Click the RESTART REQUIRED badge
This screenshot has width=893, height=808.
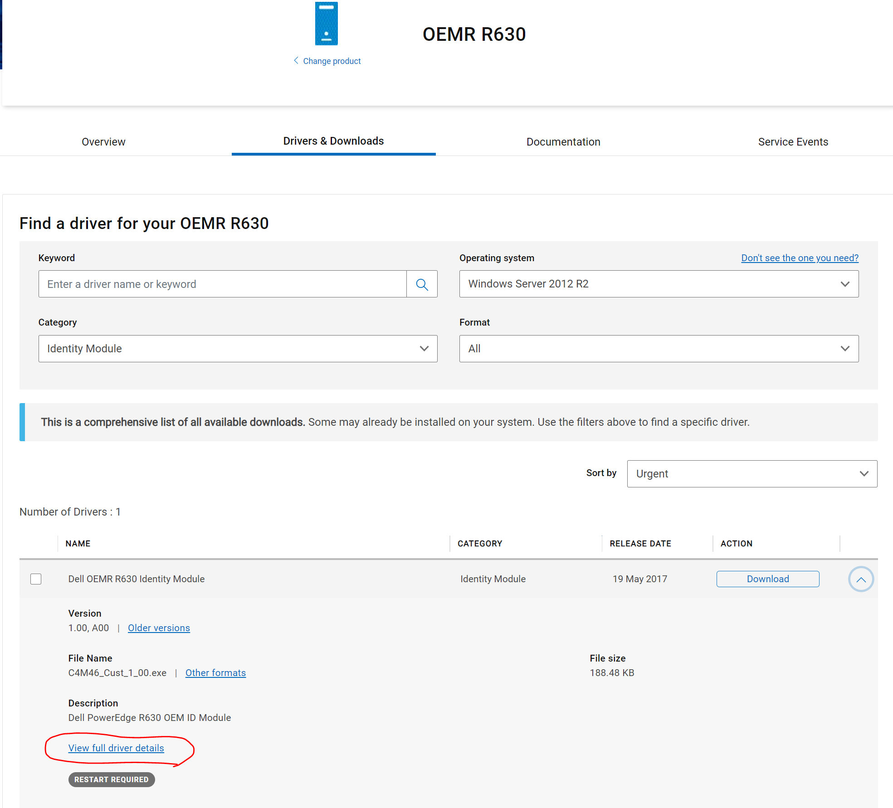[x=112, y=779]
